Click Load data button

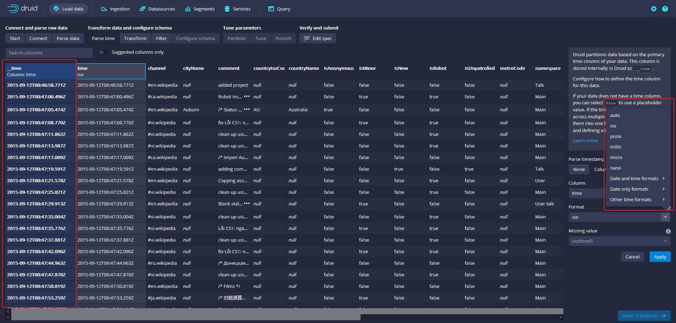pyautogui.click(x=69, y=9)
